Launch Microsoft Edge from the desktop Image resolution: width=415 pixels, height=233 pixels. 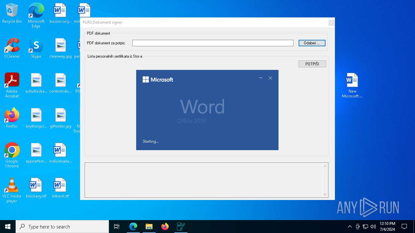36,16
